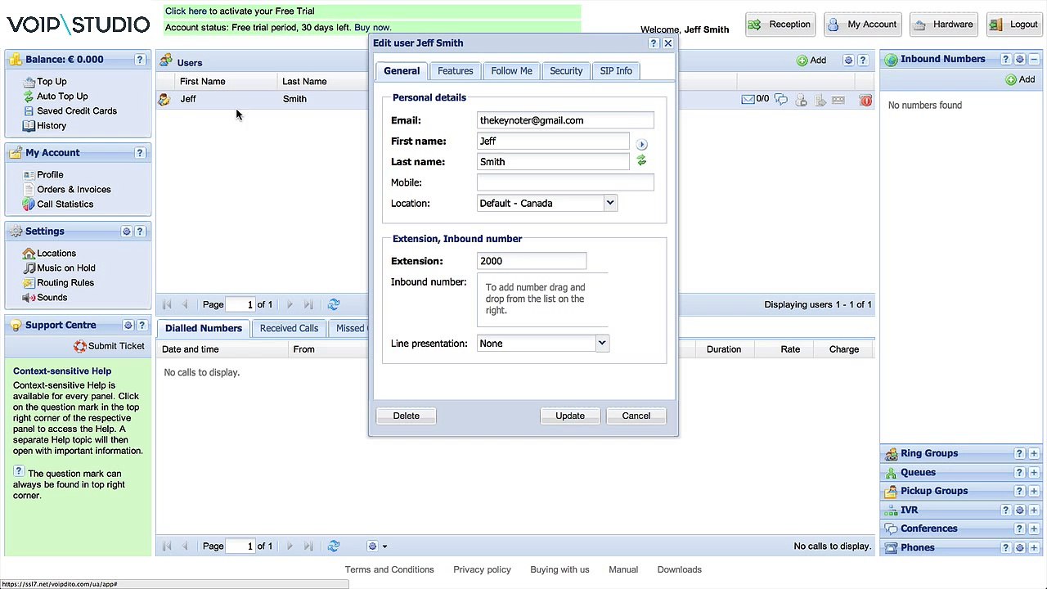Open the balance History page
This screenshot has height=589, width=1047.
click(51, 125)
